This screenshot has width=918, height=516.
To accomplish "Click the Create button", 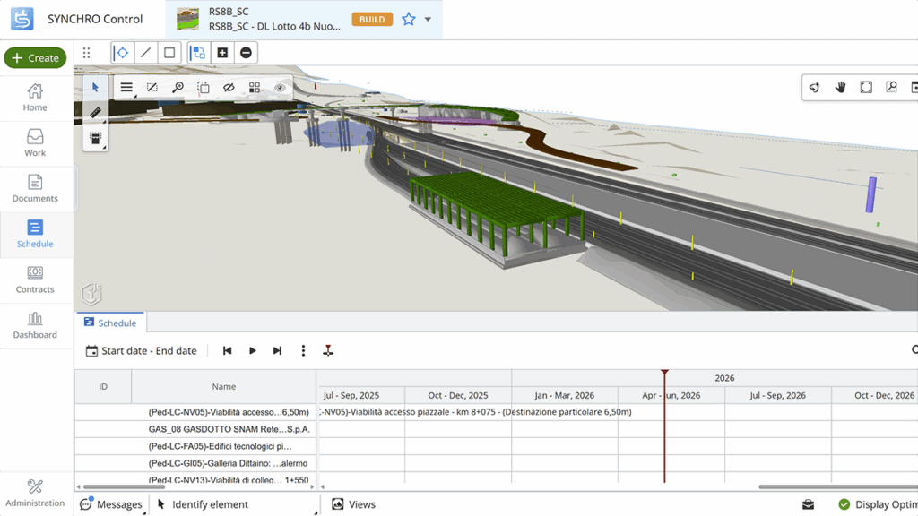I will [35, 57].
